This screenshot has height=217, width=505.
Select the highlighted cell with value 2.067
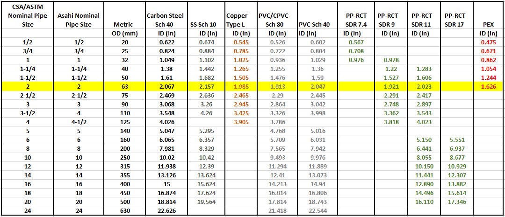click(x=165, y=86)
